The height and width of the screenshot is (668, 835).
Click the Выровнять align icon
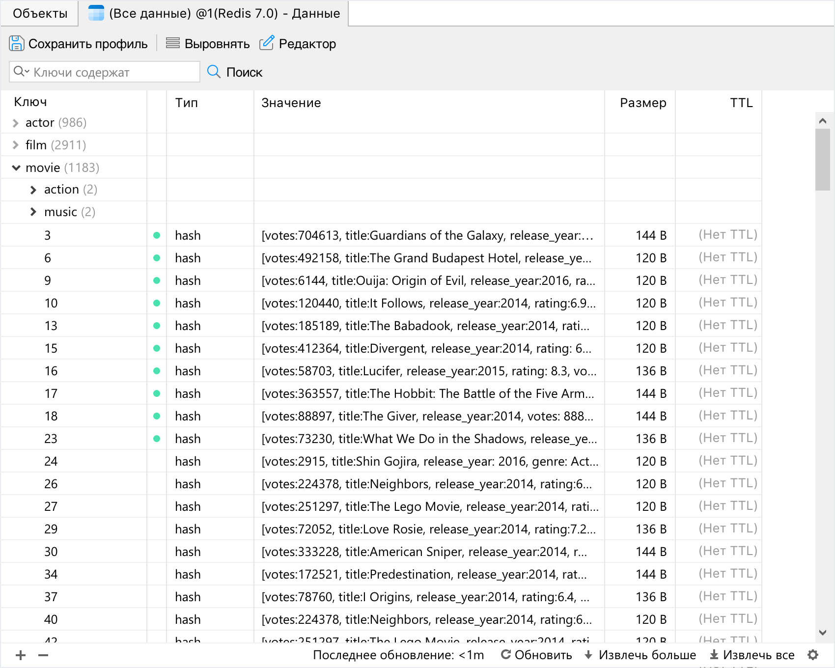coord(172,44)
